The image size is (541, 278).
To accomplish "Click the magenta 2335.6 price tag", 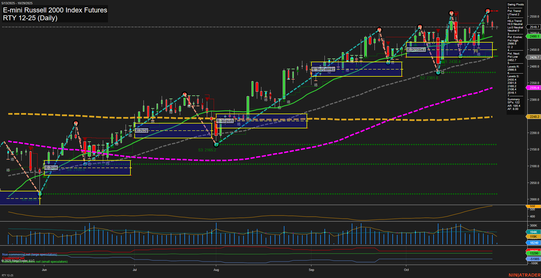I will [534, 88].
